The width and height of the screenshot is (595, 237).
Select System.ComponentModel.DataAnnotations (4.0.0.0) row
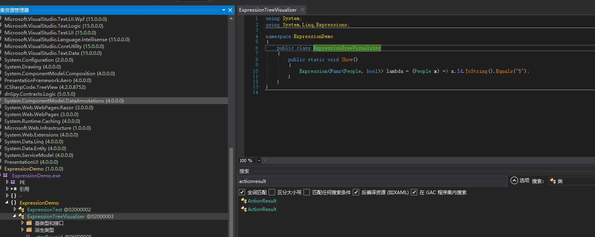click(114, 100)
